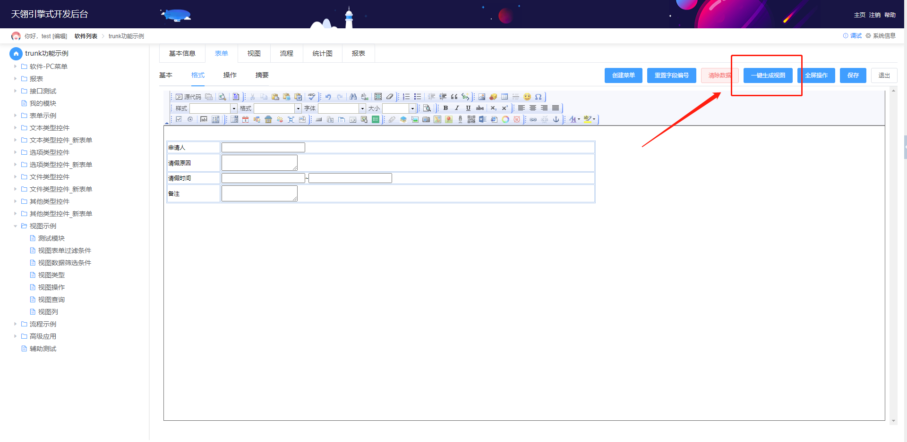The image size is (907, 442).
Task: Click the QR code control icon
Action: point(471,119)
